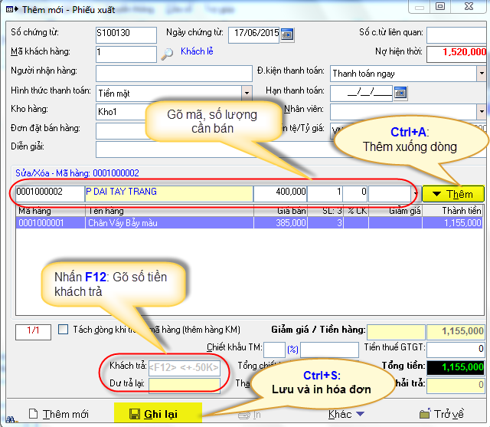Expand the Hình thức thanh toán dropdown
This screenshot has height=427, width=490.
pyautogui.click(x=247, y=93)
